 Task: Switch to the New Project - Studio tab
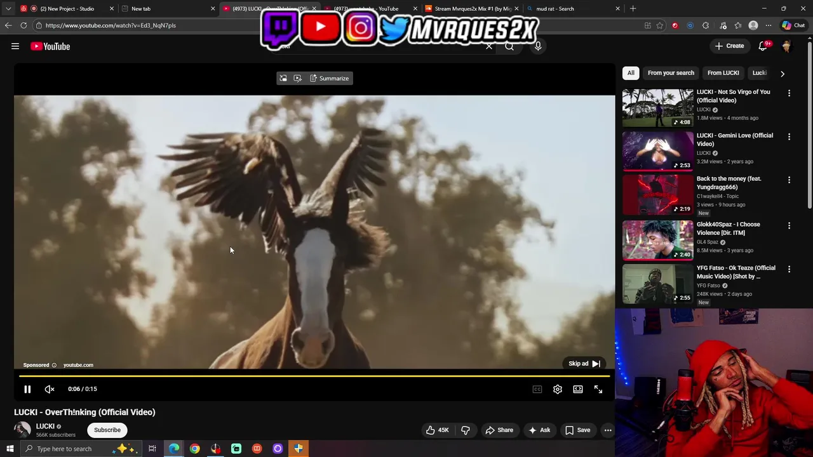pos(67,9)
